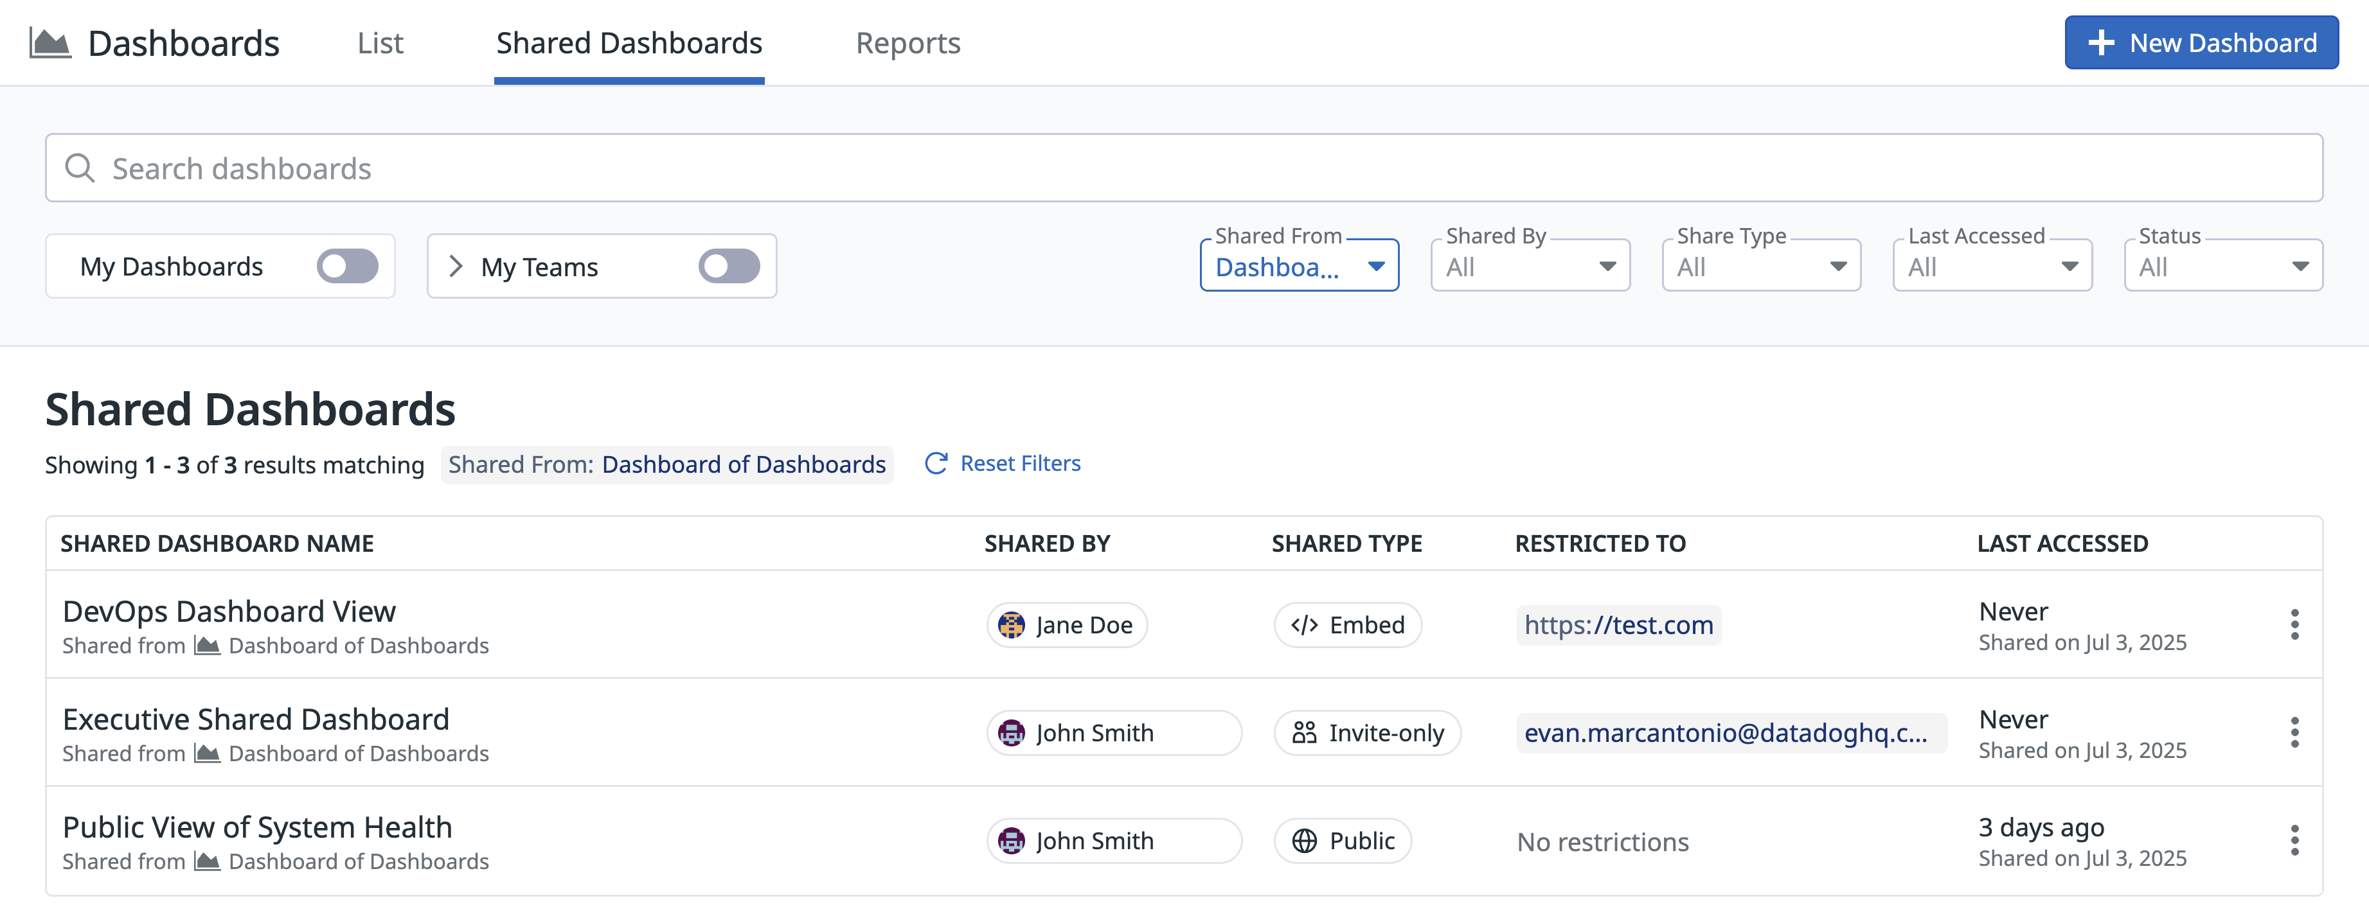Click 'Dashboard of Dashboards' under Executive Shared Dashboard
This screenshot has height=907, width=2369.
359,753
